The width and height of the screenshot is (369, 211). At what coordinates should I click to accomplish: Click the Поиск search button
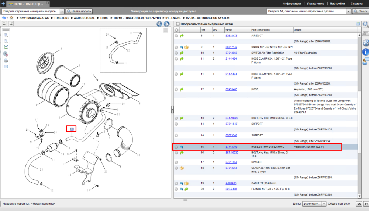click(x=360, y=11)
